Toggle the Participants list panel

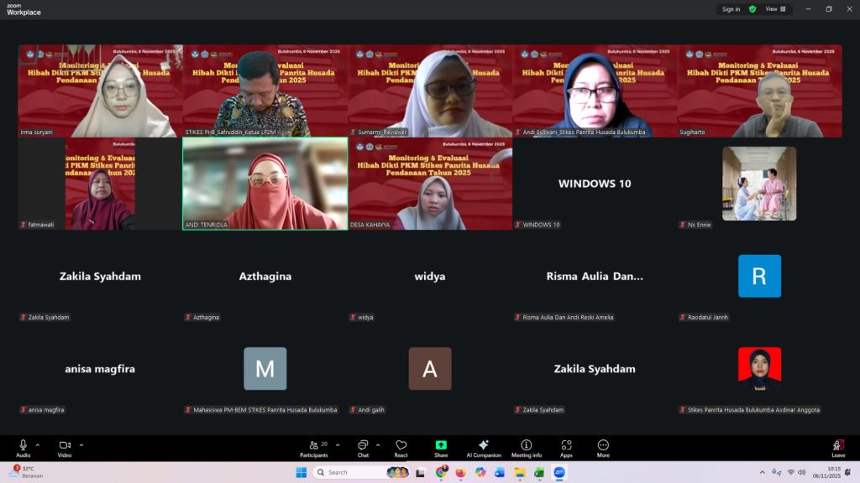[x=314, y=448]
